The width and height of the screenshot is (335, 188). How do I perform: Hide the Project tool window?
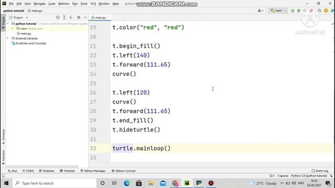(85, 17)
